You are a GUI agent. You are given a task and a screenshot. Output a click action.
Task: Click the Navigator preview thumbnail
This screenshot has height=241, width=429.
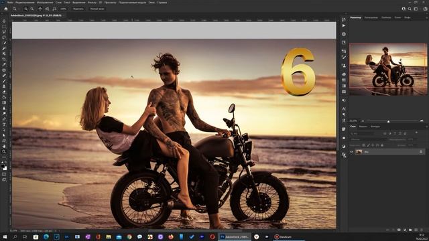(x=388, y=70)
